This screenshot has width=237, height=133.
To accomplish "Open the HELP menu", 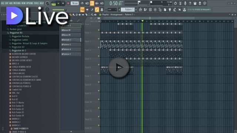I will tap(41, 3).
